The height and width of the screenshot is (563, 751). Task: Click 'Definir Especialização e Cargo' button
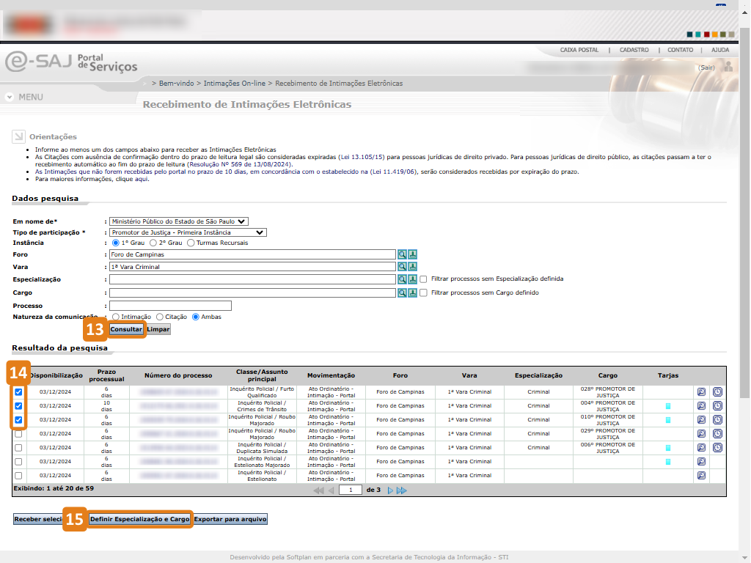pyautogui.click(x=139, y=519)
